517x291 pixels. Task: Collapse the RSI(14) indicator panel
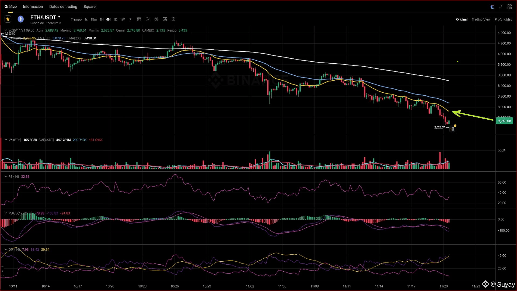(x=6, y=176)
